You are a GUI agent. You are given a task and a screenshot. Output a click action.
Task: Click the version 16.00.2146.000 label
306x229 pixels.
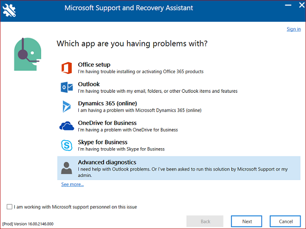pos(28,224)
